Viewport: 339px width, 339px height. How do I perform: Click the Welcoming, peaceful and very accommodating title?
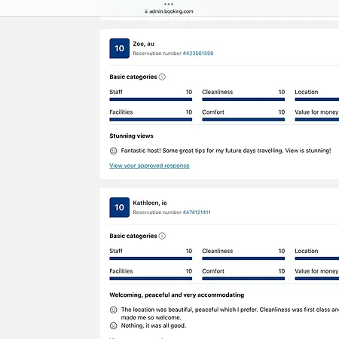pyautogui.click(x=177, y=295)
